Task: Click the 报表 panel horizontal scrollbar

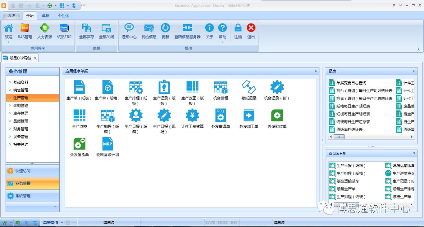Action: tap(373, 137)
